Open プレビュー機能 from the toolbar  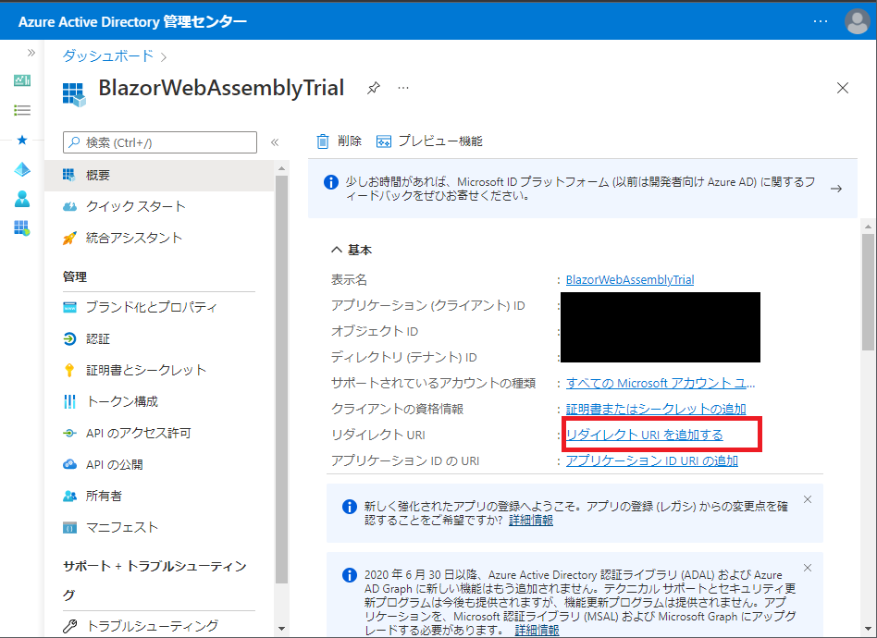[429, 141]
